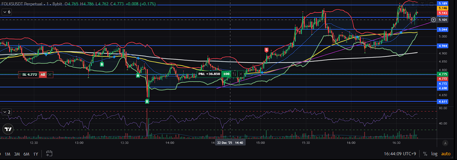Click the 5.189 blue price label
This screenshot has height=160, width=457.
pos(443,3)
